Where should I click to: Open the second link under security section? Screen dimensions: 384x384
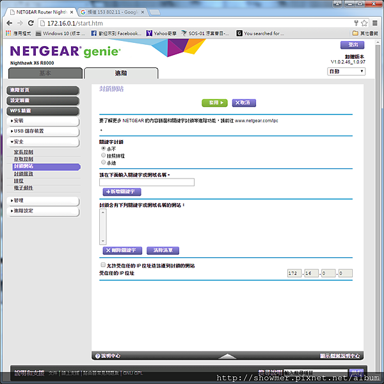coord(24,159)
